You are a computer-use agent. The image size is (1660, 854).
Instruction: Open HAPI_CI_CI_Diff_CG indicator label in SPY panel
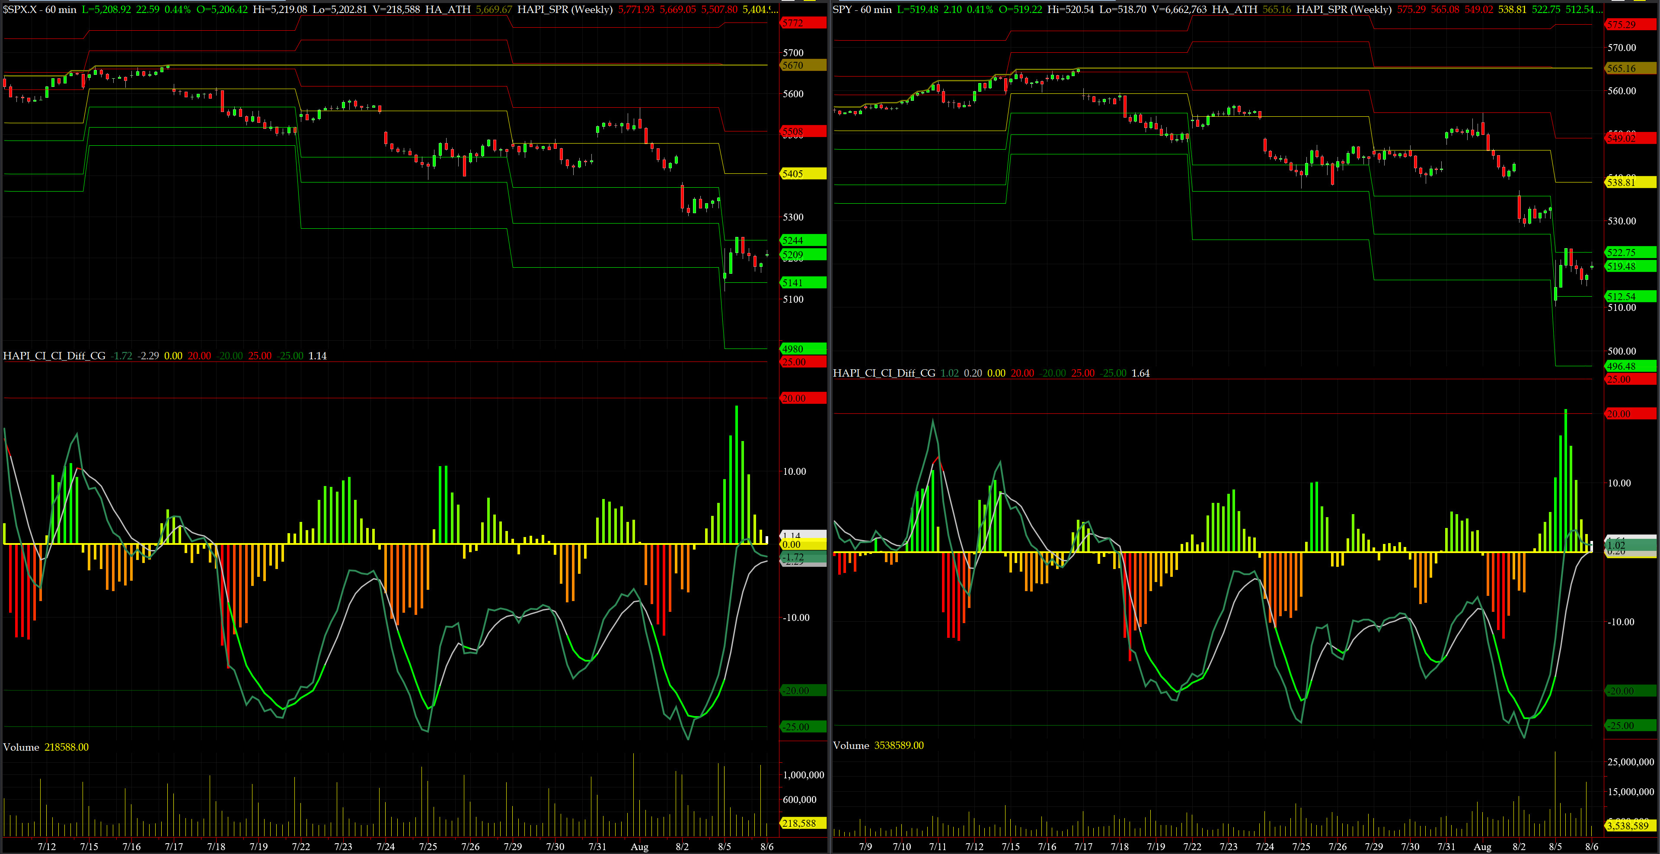884,373
